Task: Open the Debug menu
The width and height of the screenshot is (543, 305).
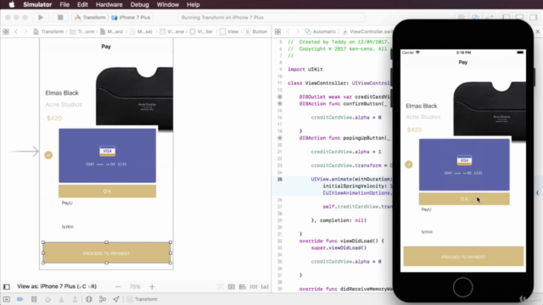Action: [139, 4]
